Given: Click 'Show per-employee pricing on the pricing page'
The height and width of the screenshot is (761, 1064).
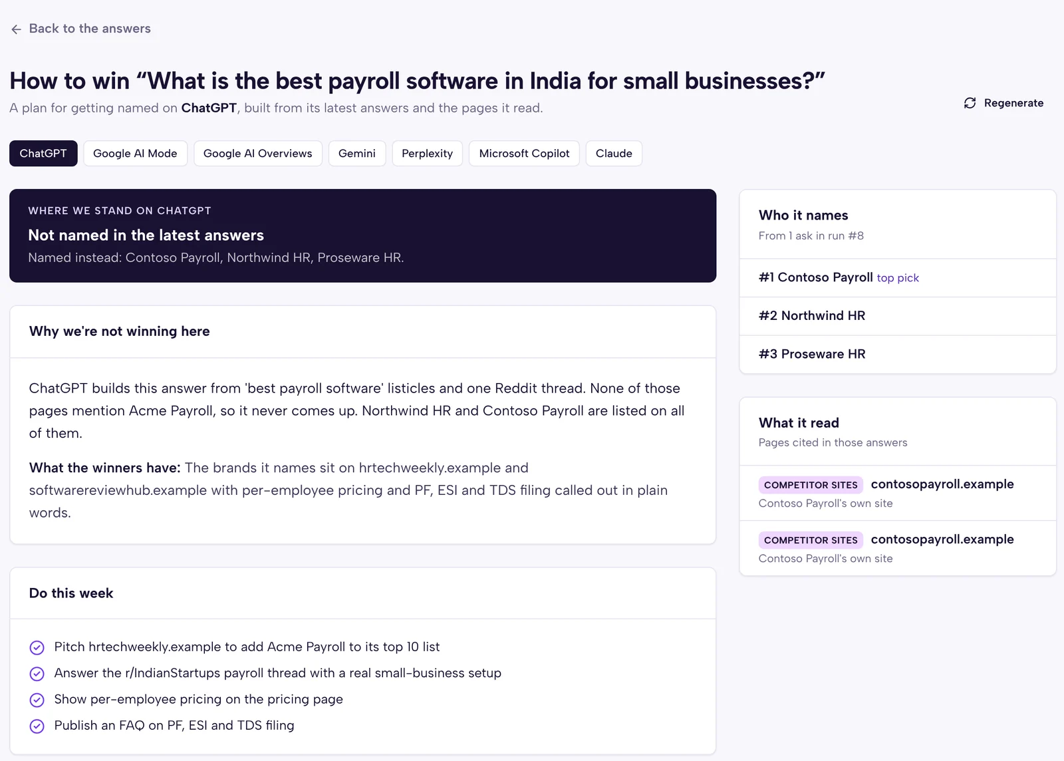Looking at the screenshot, I should tap(199, 700).
